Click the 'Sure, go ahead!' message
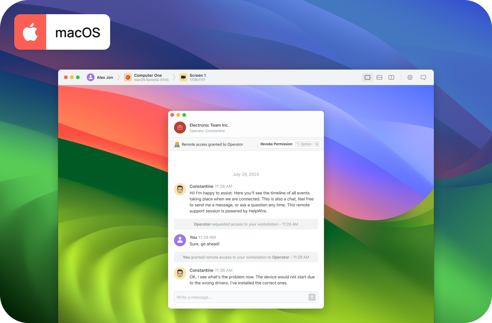The height and width of the screenshot is (323, 492). tap(205, 244)
